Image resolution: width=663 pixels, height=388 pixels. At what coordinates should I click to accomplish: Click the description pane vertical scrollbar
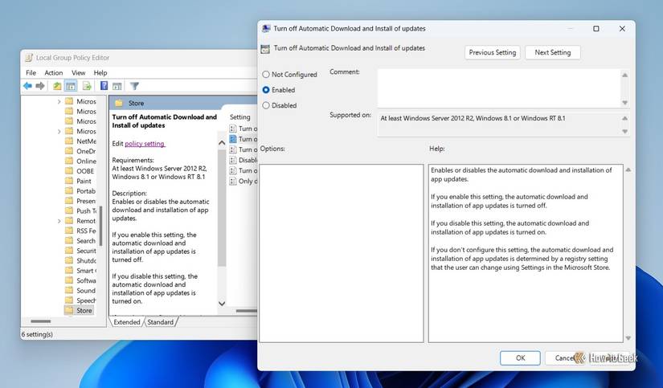point(222,225)
